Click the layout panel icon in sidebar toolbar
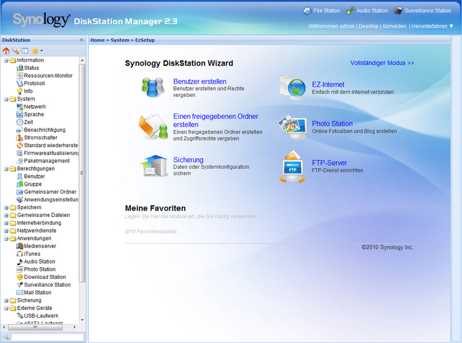 click(x=25, y=51)
